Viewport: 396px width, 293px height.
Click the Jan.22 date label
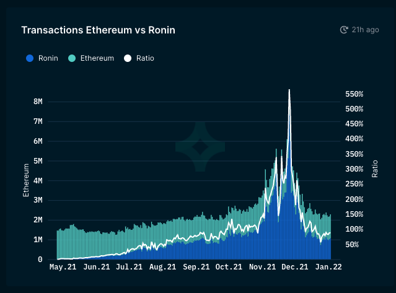(328, 267)
